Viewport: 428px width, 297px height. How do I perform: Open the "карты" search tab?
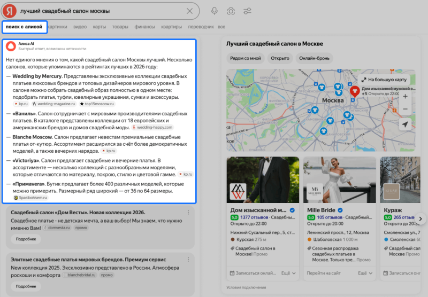[100, 27]
